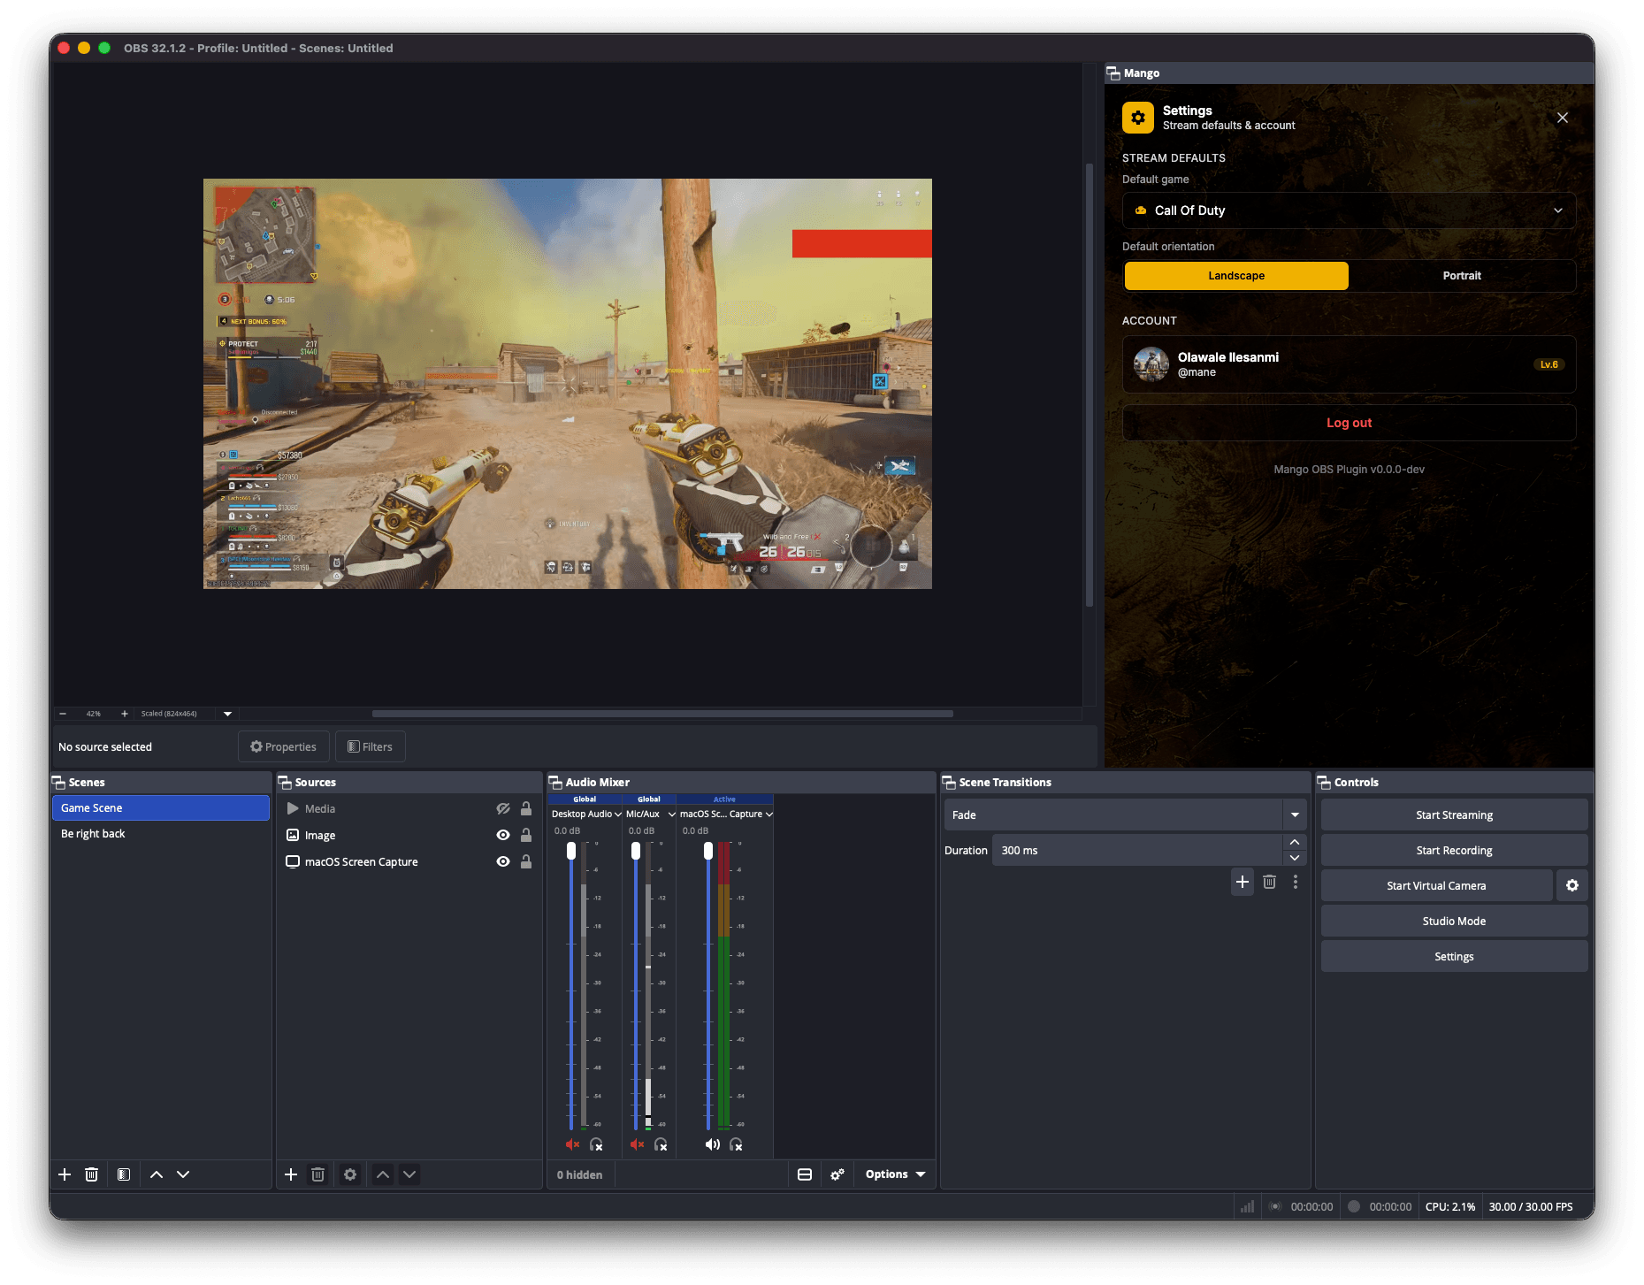
Task: Select the Be right back scene
Action: point(161,834)
